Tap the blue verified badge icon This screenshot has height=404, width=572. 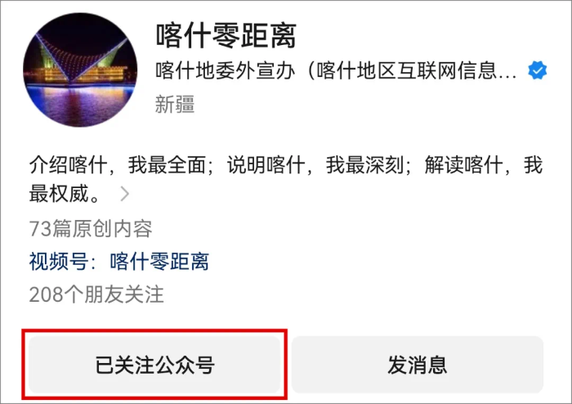[538, 70]
